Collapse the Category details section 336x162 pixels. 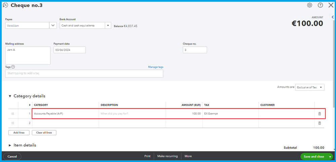point(10,96)
